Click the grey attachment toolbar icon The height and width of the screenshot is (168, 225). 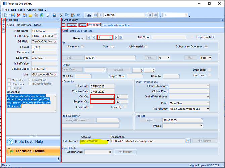(36, 15)
